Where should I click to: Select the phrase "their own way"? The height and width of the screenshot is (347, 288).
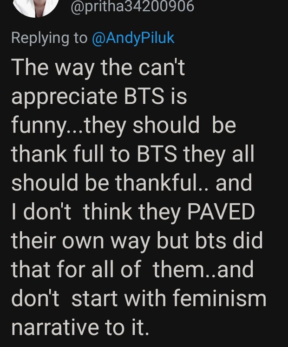pos(81,241)
